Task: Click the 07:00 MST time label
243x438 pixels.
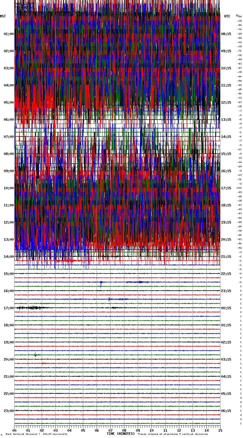Action: [x=9, y=137]
